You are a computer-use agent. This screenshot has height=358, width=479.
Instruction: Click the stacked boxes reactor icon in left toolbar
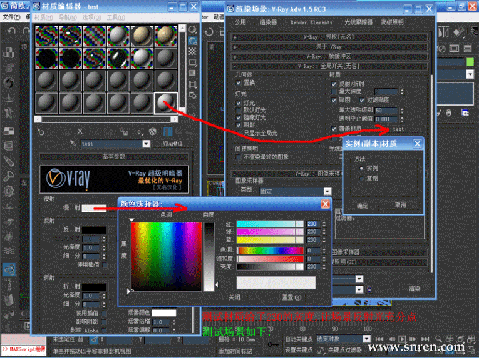pyautogui.click(x=9, y=52)
